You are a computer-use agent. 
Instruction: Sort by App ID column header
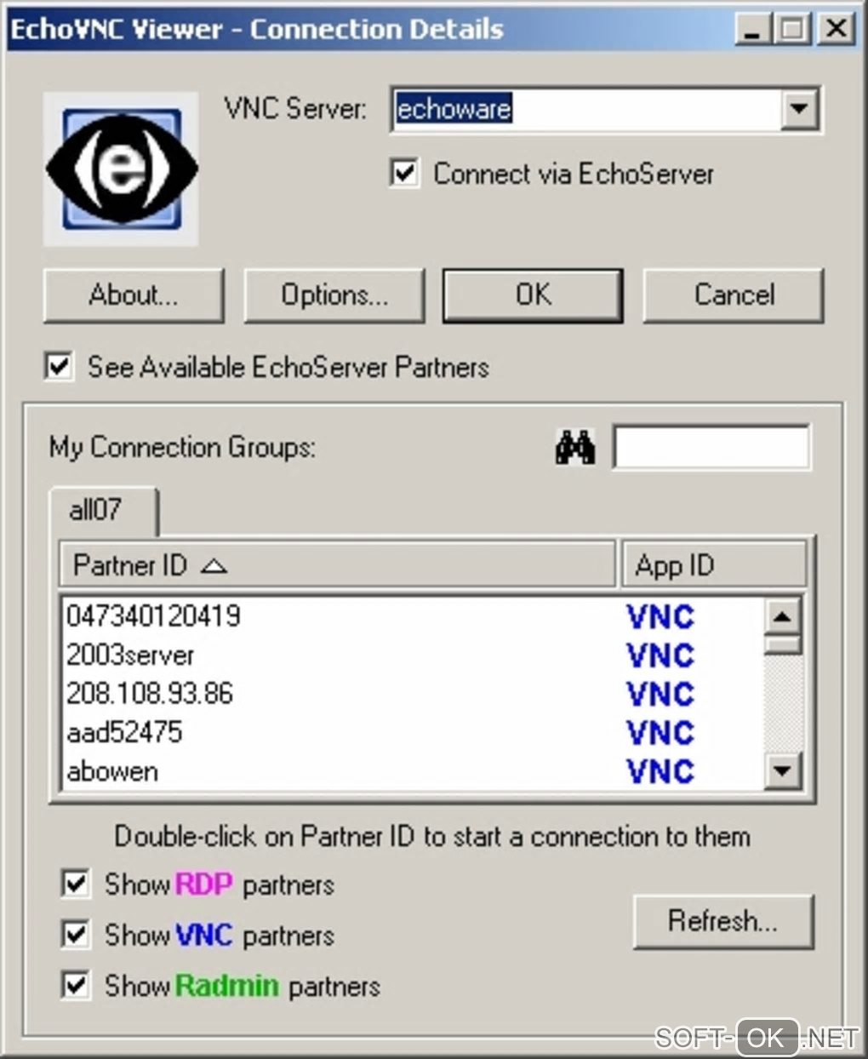tap(714, 564)
